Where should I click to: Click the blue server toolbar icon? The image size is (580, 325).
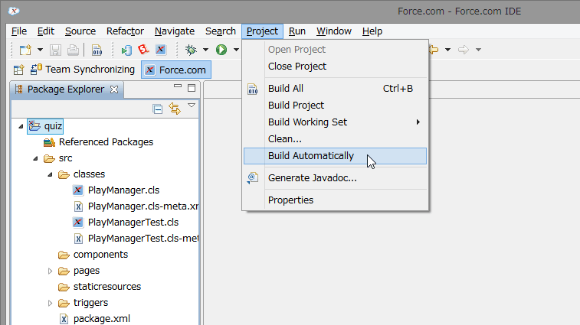pos(126,50)
